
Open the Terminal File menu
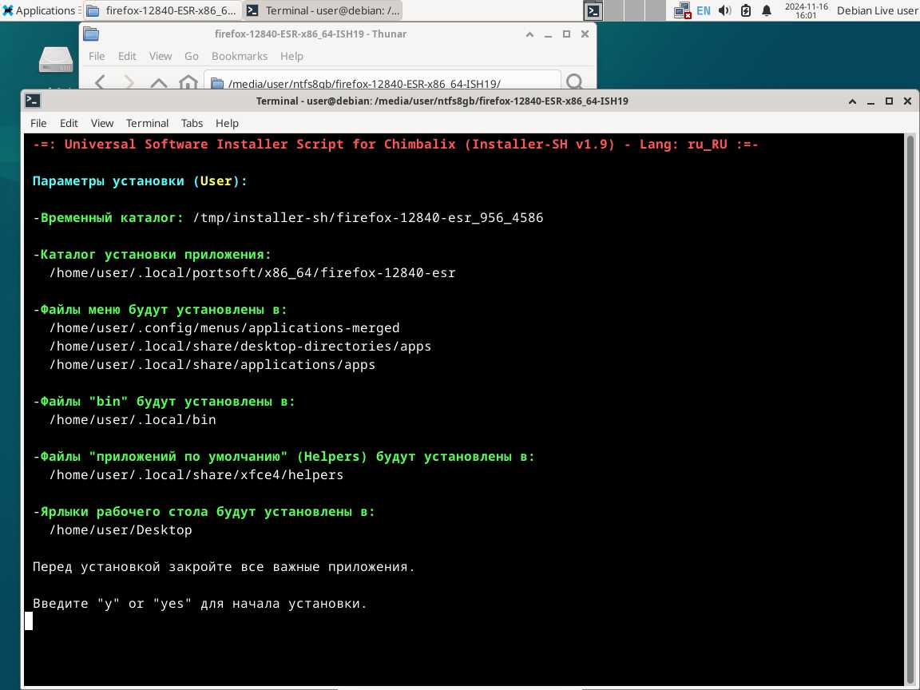pos(38,123)
